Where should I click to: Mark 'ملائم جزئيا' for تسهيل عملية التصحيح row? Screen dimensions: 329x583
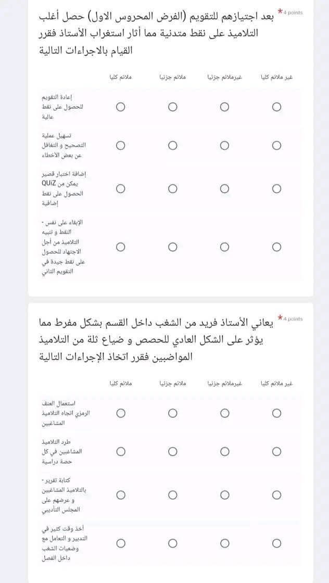point(173,146)
